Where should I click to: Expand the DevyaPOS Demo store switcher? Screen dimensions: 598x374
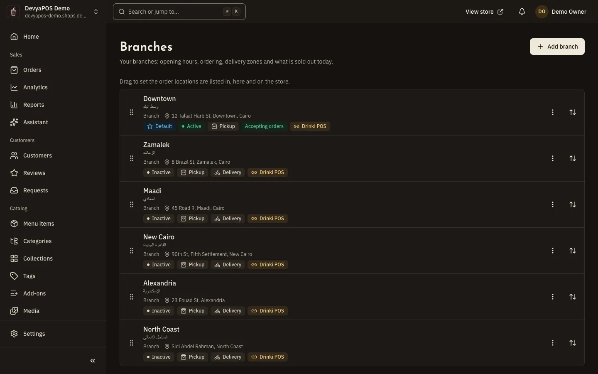[x=53, y=12]
